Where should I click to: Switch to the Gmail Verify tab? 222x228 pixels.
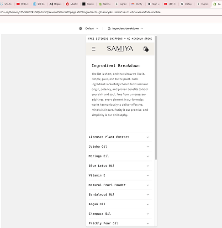click(x=137, y=4)
